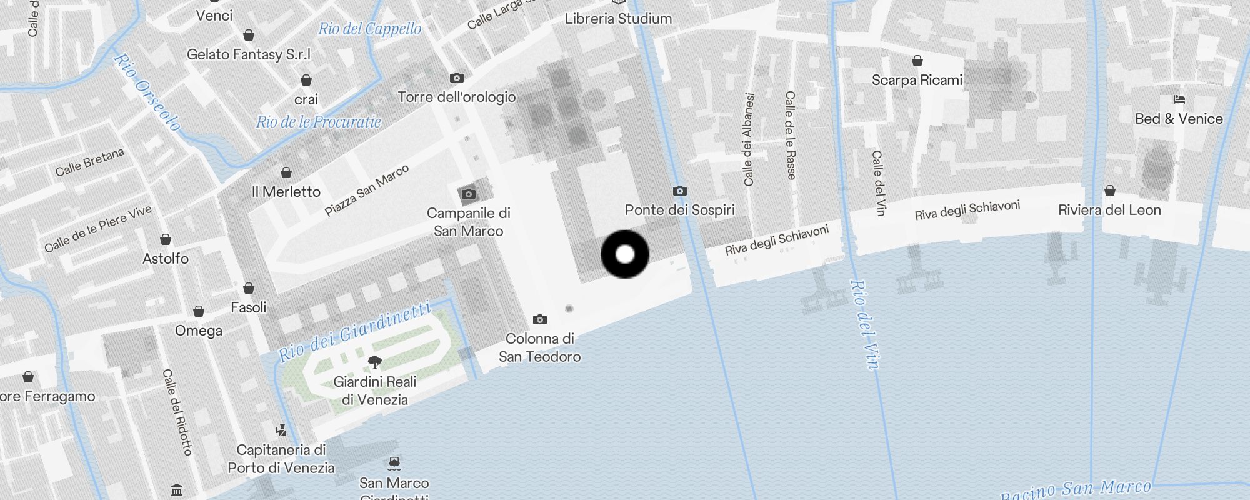Click the Il Merletto shopping icon

click(286, 172)
